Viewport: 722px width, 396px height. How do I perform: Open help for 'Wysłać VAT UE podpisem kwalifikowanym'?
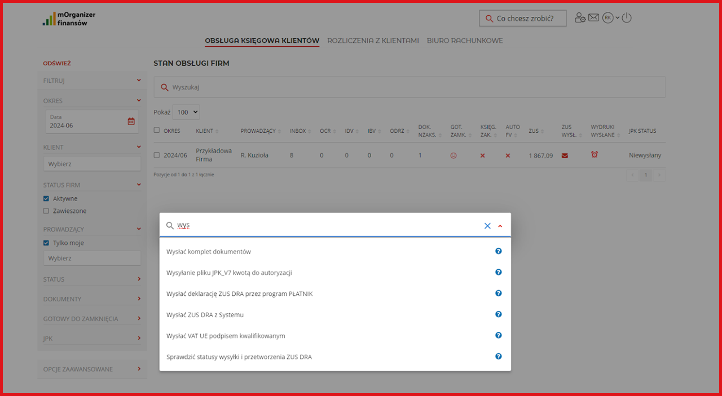(x=499, y=335)
